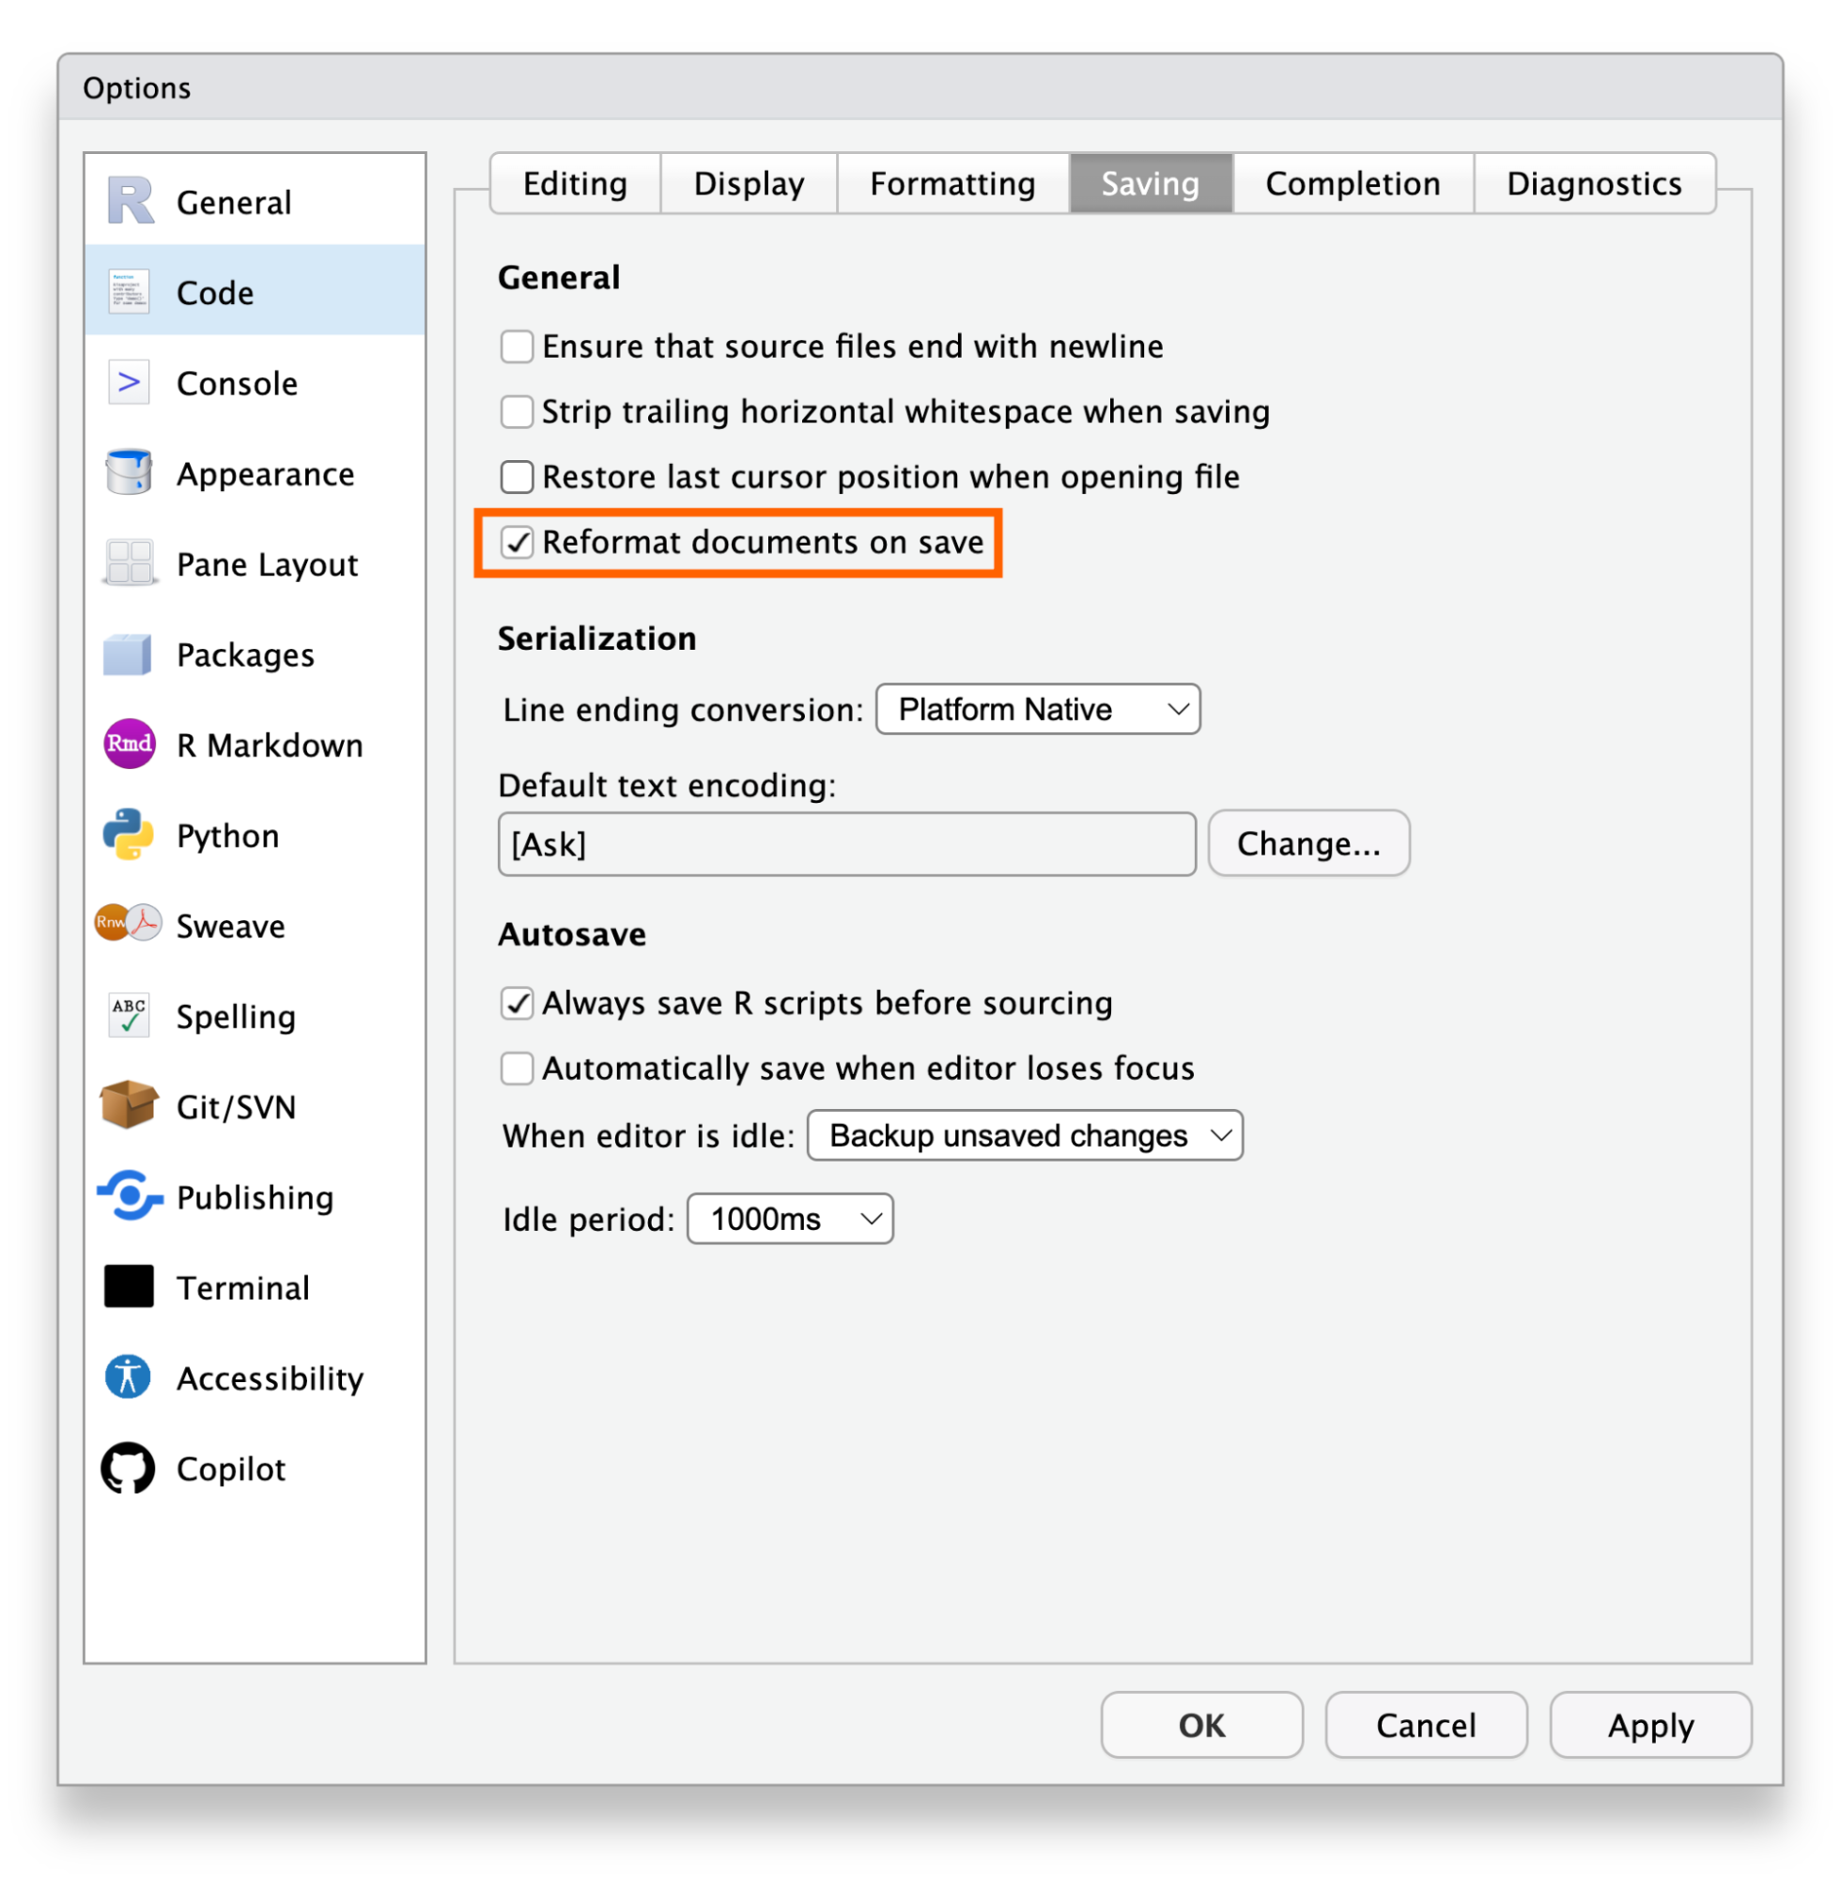Click the Default text encoding field
Viewport: 1841px width, 1877px height.
click(x=846, y=844)
